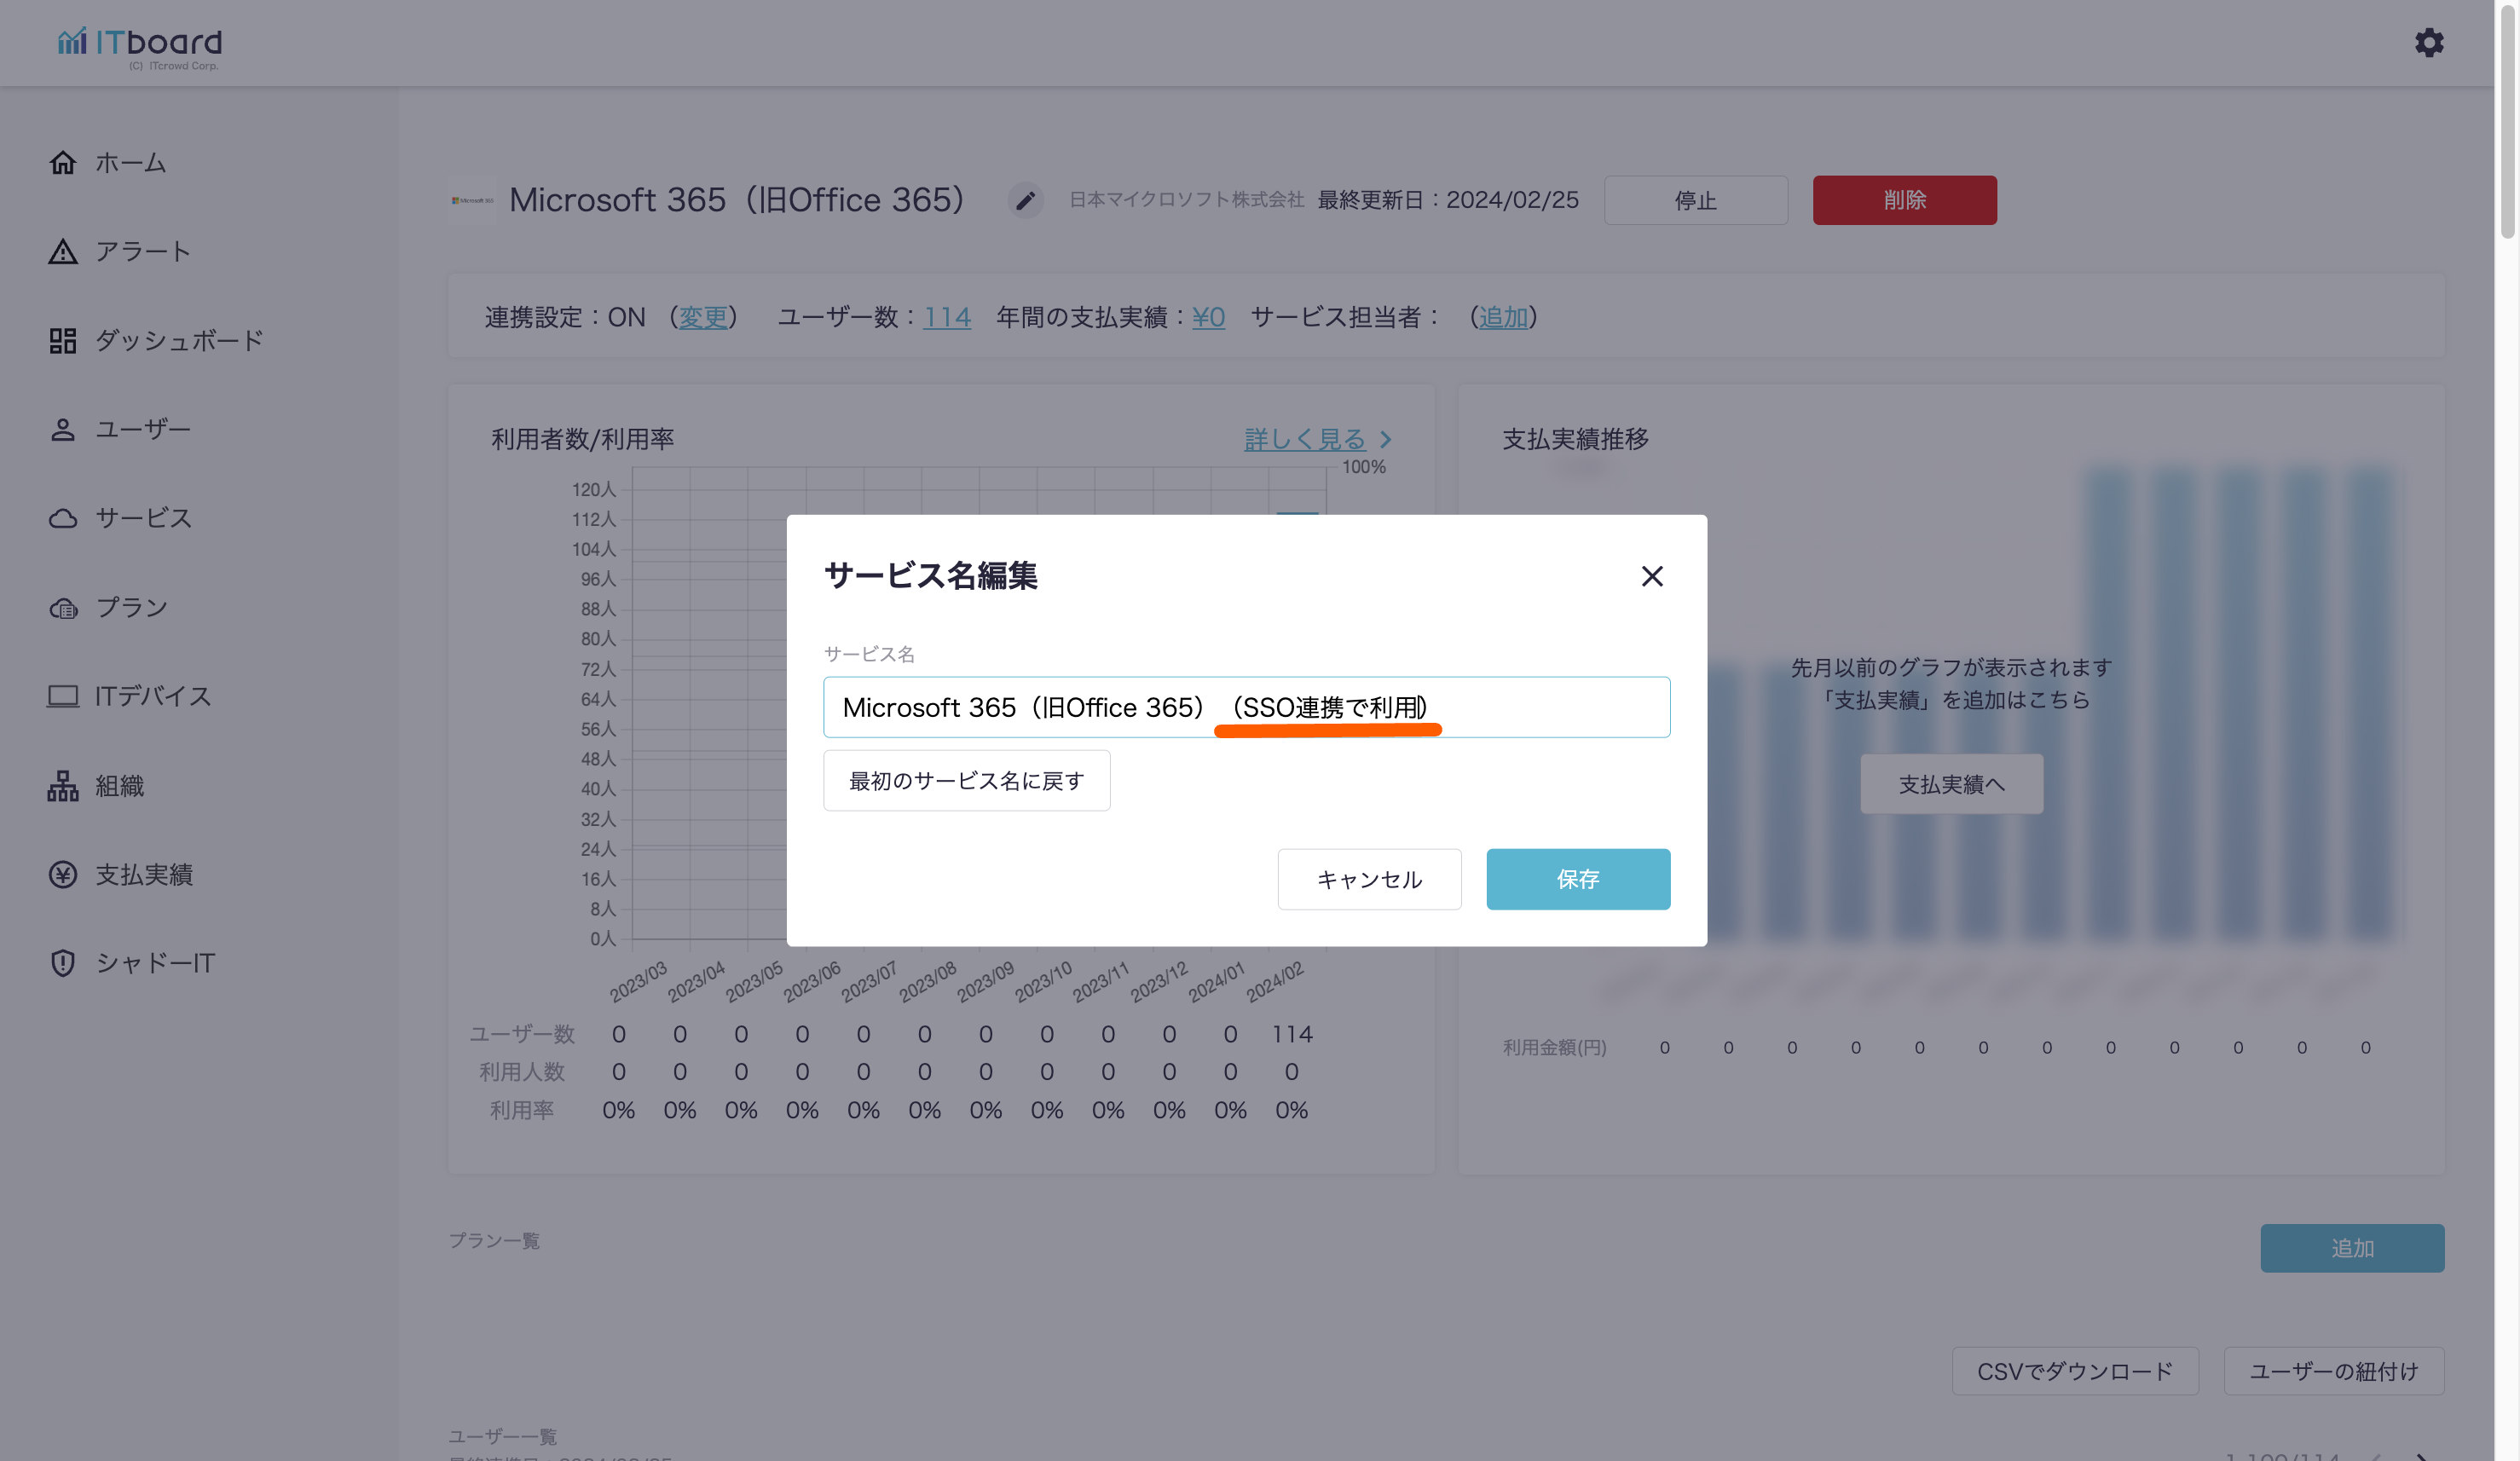Click the Shadow IT shield icon

point(63,963)
